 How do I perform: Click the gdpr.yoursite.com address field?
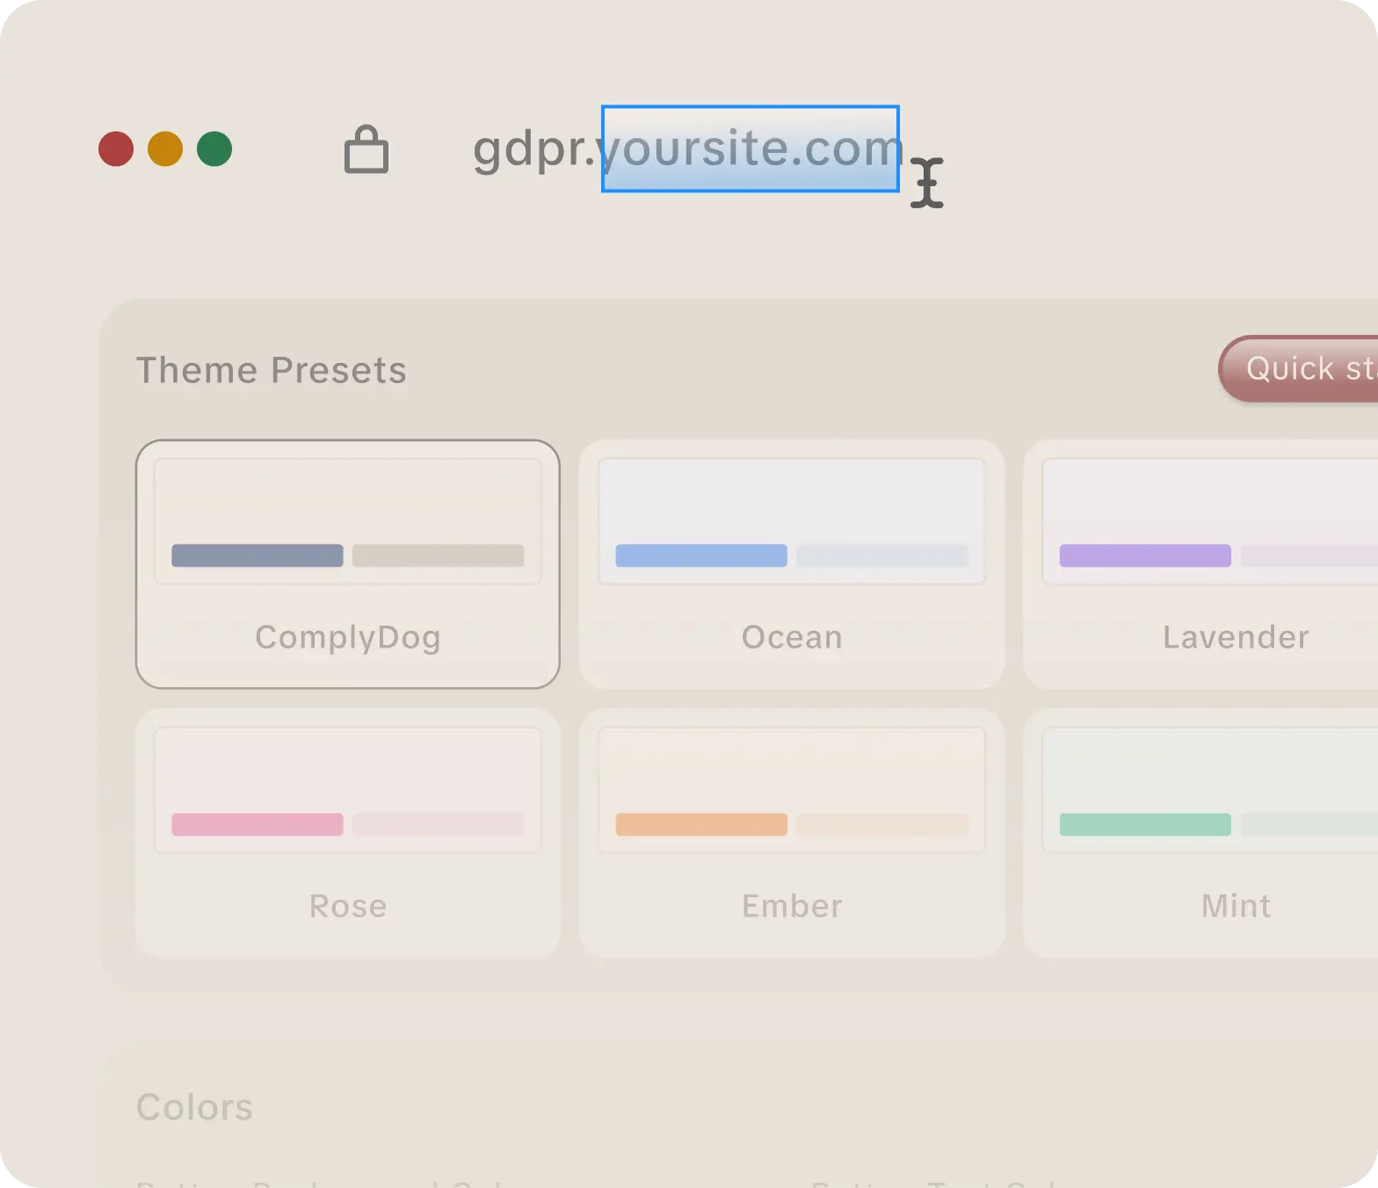[685, 149]
